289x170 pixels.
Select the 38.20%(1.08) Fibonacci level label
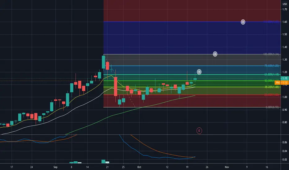tap(272, 87)
